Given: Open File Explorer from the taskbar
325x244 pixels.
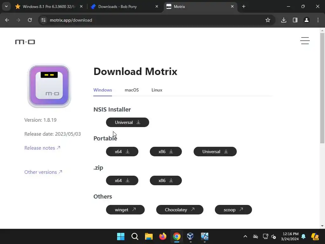Looking at the screenshot, I should coord(149,236).
